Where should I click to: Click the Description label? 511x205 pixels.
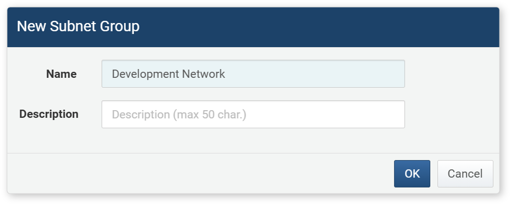point(49,115)
